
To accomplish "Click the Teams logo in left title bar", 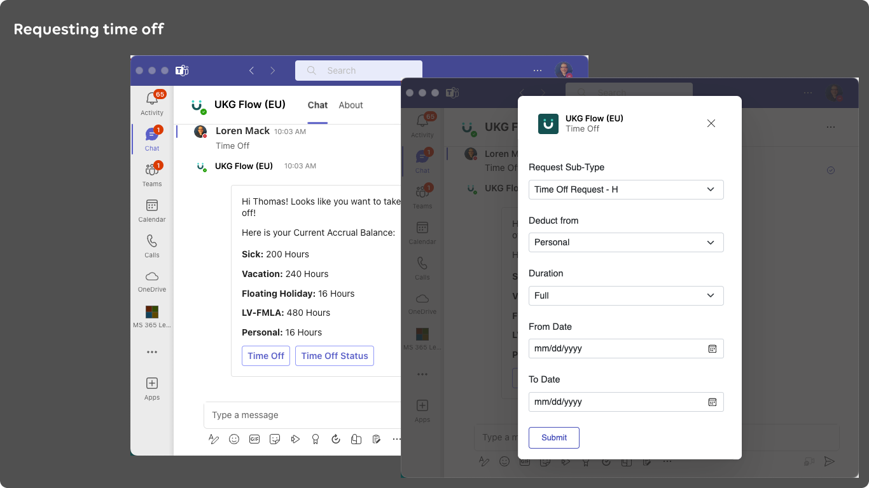I will (x=182, y=71).
